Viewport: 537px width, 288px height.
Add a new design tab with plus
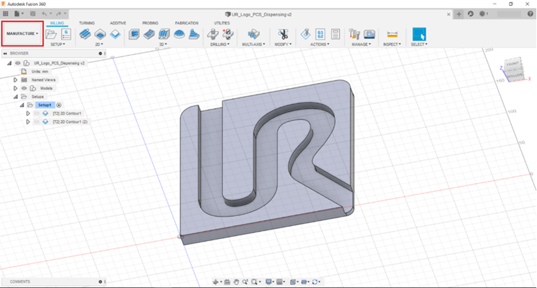pyautogui.click(x=459, y=14)
